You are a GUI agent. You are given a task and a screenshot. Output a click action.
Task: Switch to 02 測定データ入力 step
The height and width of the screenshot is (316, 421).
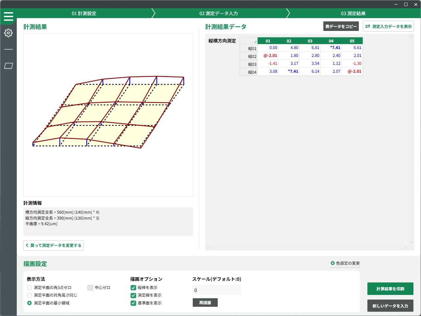[219, 13]
